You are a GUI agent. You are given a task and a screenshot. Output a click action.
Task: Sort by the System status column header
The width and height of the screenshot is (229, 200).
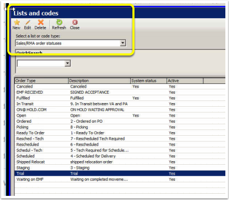tap(149, 81)
